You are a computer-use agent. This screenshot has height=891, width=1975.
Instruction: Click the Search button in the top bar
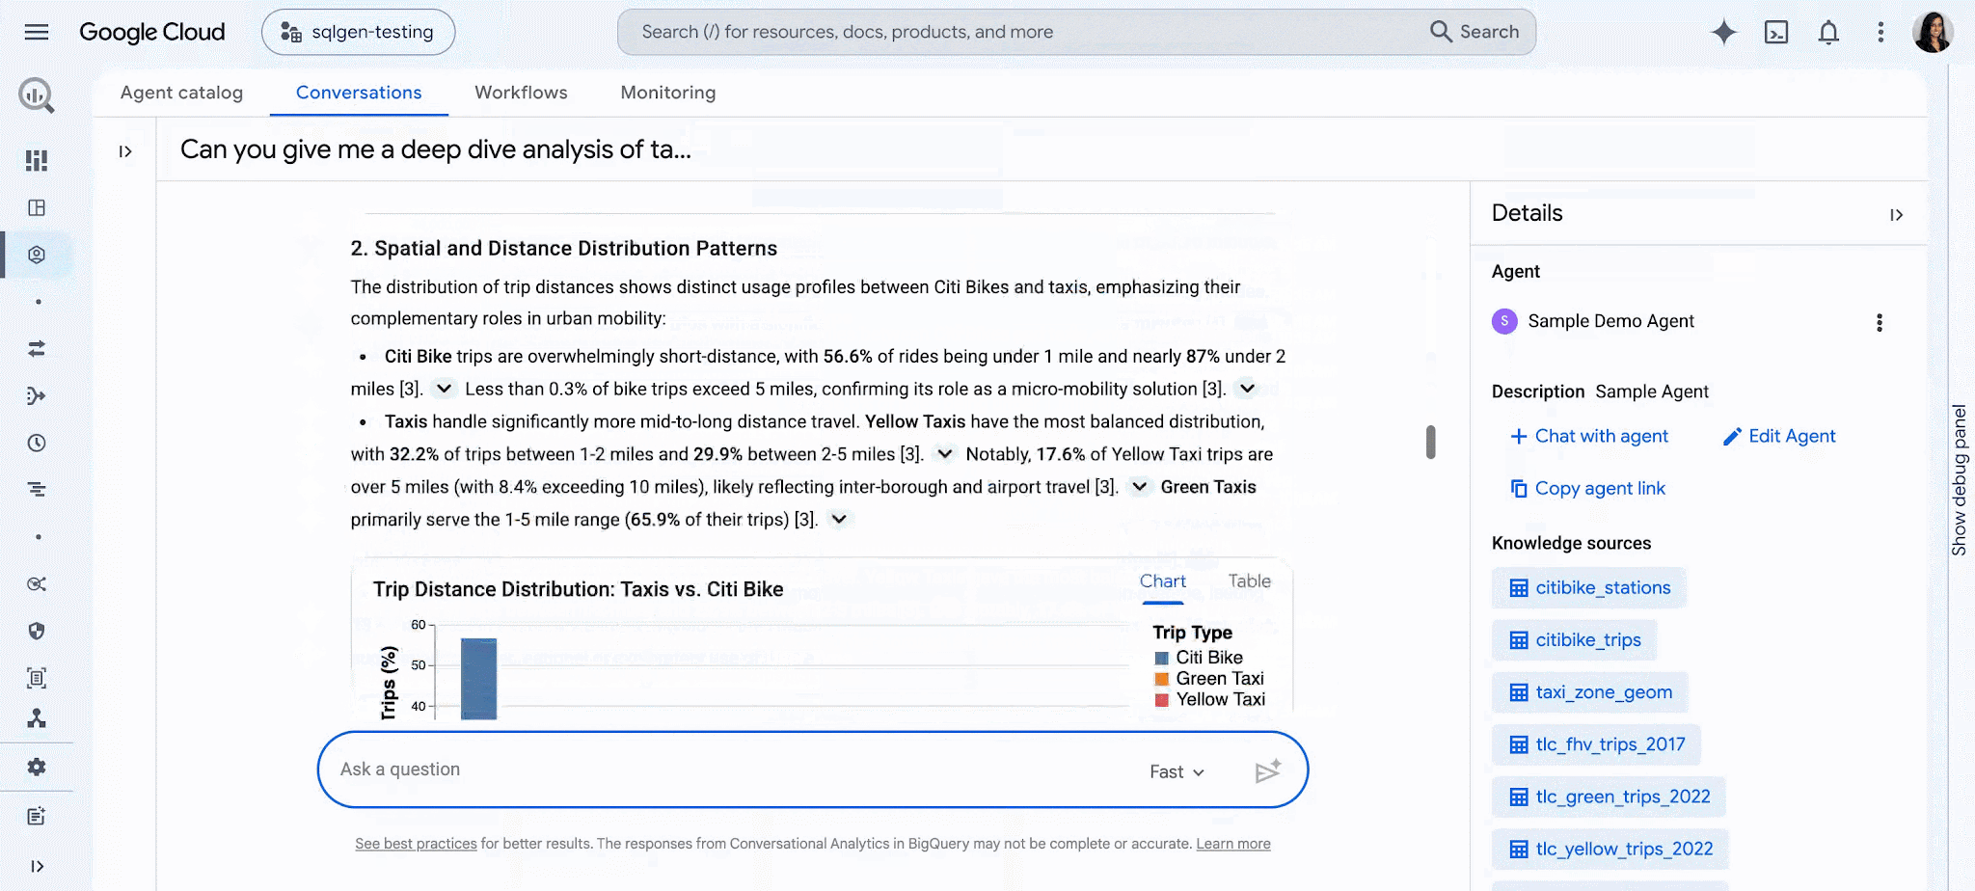[x=1474, y=32]
